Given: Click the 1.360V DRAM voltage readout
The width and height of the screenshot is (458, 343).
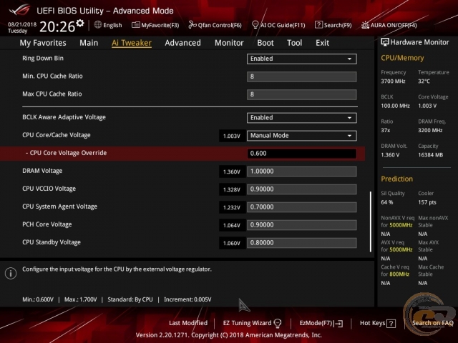Looking at the screenshot, I should coord(232,171).
